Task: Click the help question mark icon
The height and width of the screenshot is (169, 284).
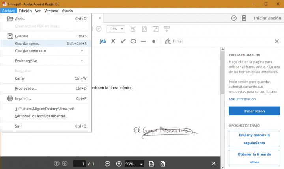Action: click(x=234, y=18)
